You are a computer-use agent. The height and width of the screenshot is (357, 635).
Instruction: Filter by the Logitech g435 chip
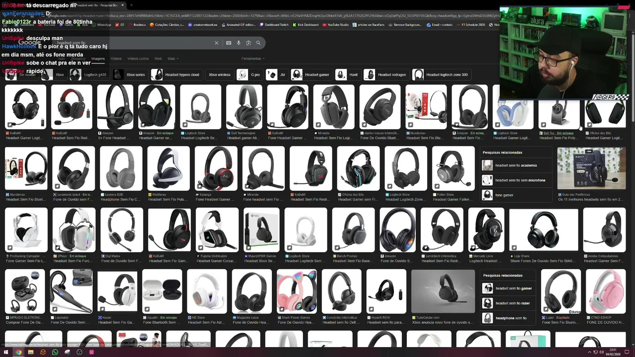pos(89,75)
